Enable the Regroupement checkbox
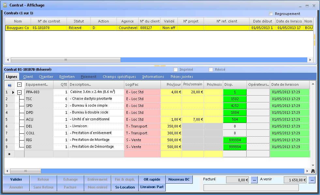320x195 pixels. pos(271,14)
